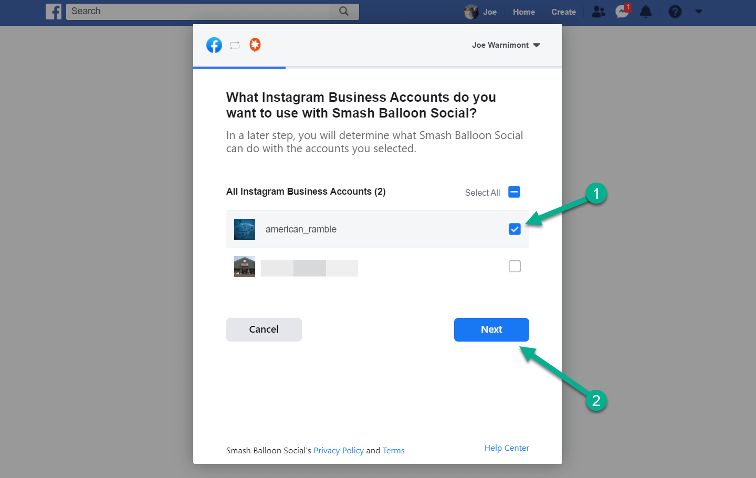This screenshot has width=756, height=478.
Task: Click the search magnifier icon
Action: (x=344, y=11)
